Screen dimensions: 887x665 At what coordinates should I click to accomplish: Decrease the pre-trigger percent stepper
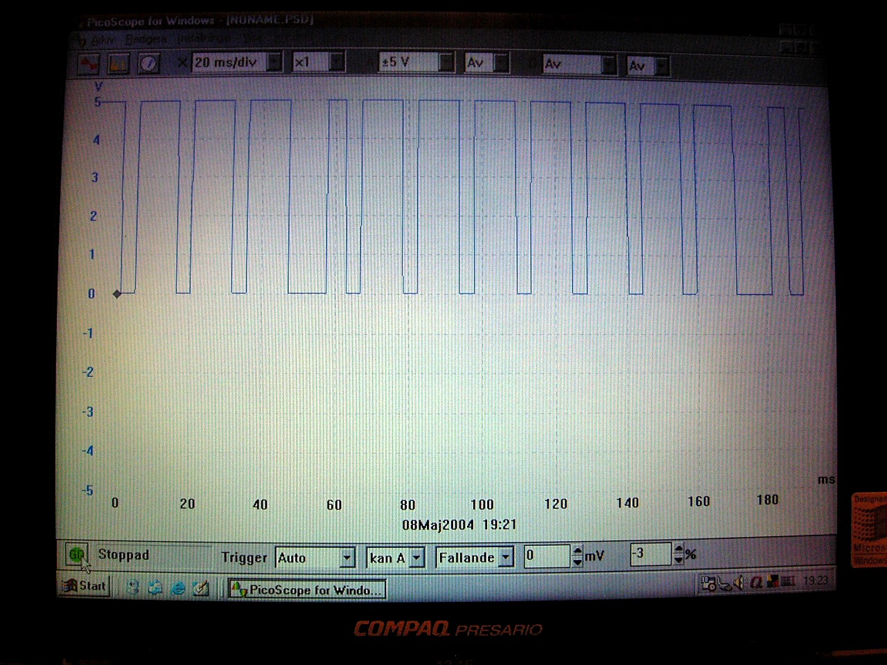click(678, 559)
